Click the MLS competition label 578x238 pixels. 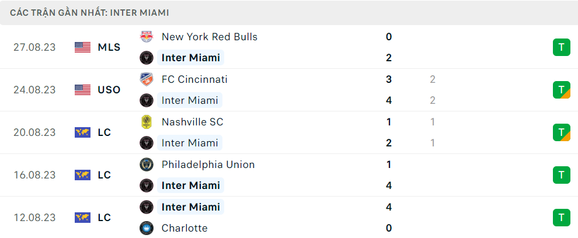(x=109, y=47)
